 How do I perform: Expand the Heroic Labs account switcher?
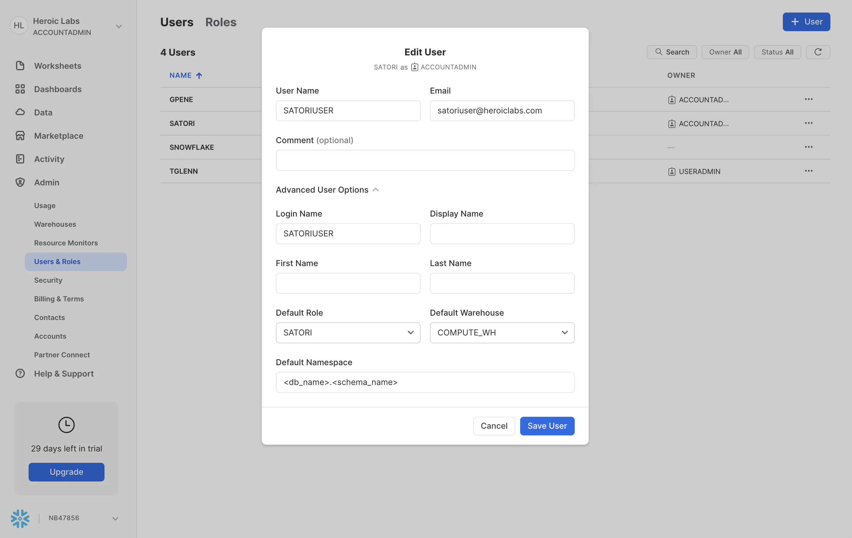click(119, 27)
